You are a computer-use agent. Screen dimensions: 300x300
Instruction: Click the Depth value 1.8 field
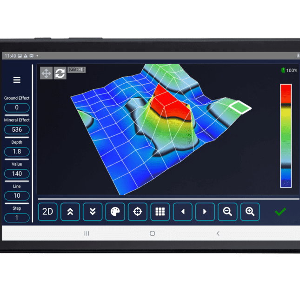point(17,152)
